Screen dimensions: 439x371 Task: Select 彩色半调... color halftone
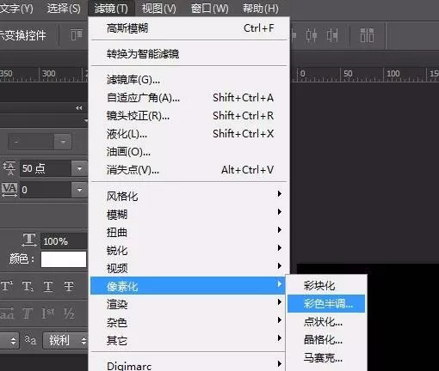click(x=326, y=303)
